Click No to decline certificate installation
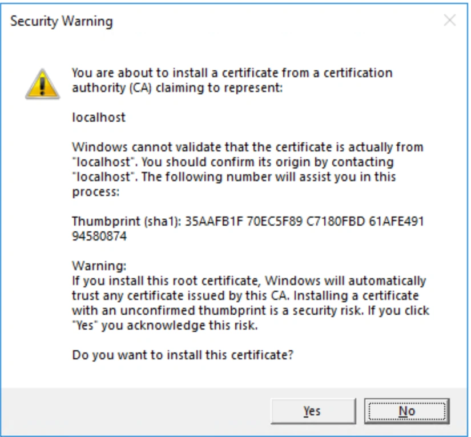The height and width of the screenshot is (437, 471). click(x=406, y=411)
